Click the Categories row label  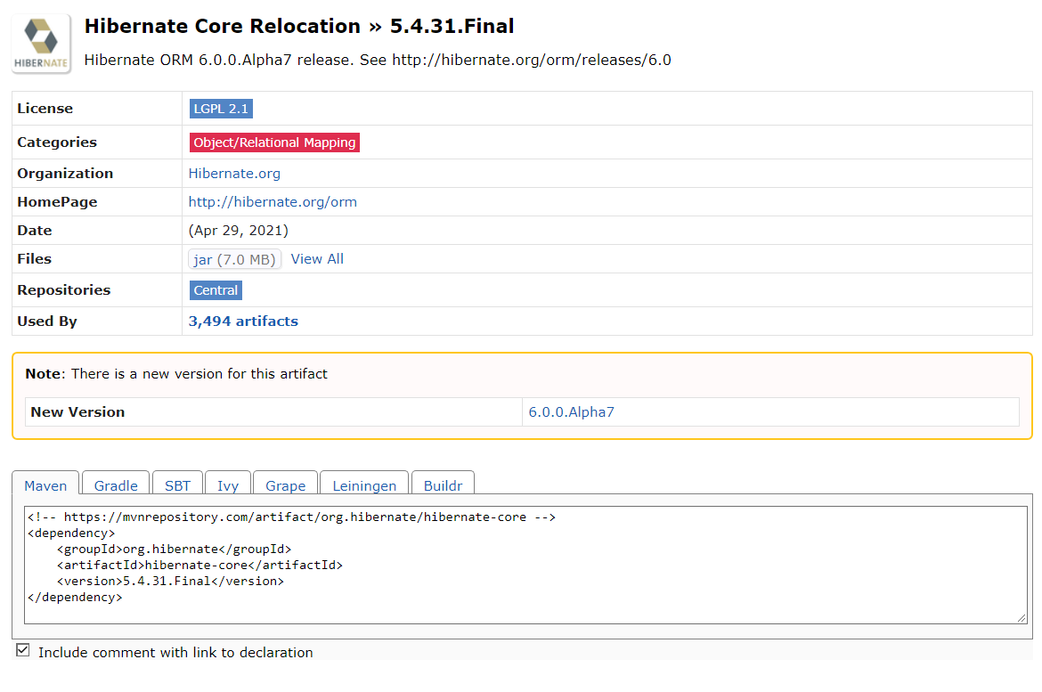57,142
